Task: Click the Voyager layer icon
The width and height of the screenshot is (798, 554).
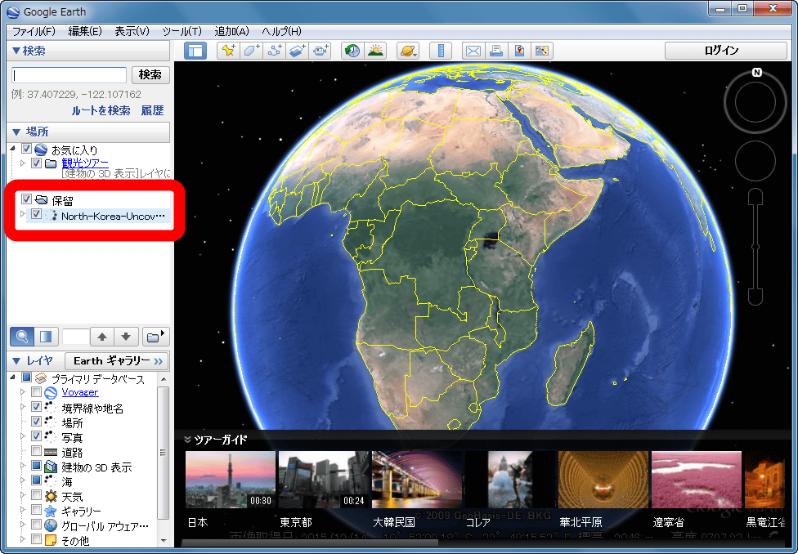Action: 51,393
